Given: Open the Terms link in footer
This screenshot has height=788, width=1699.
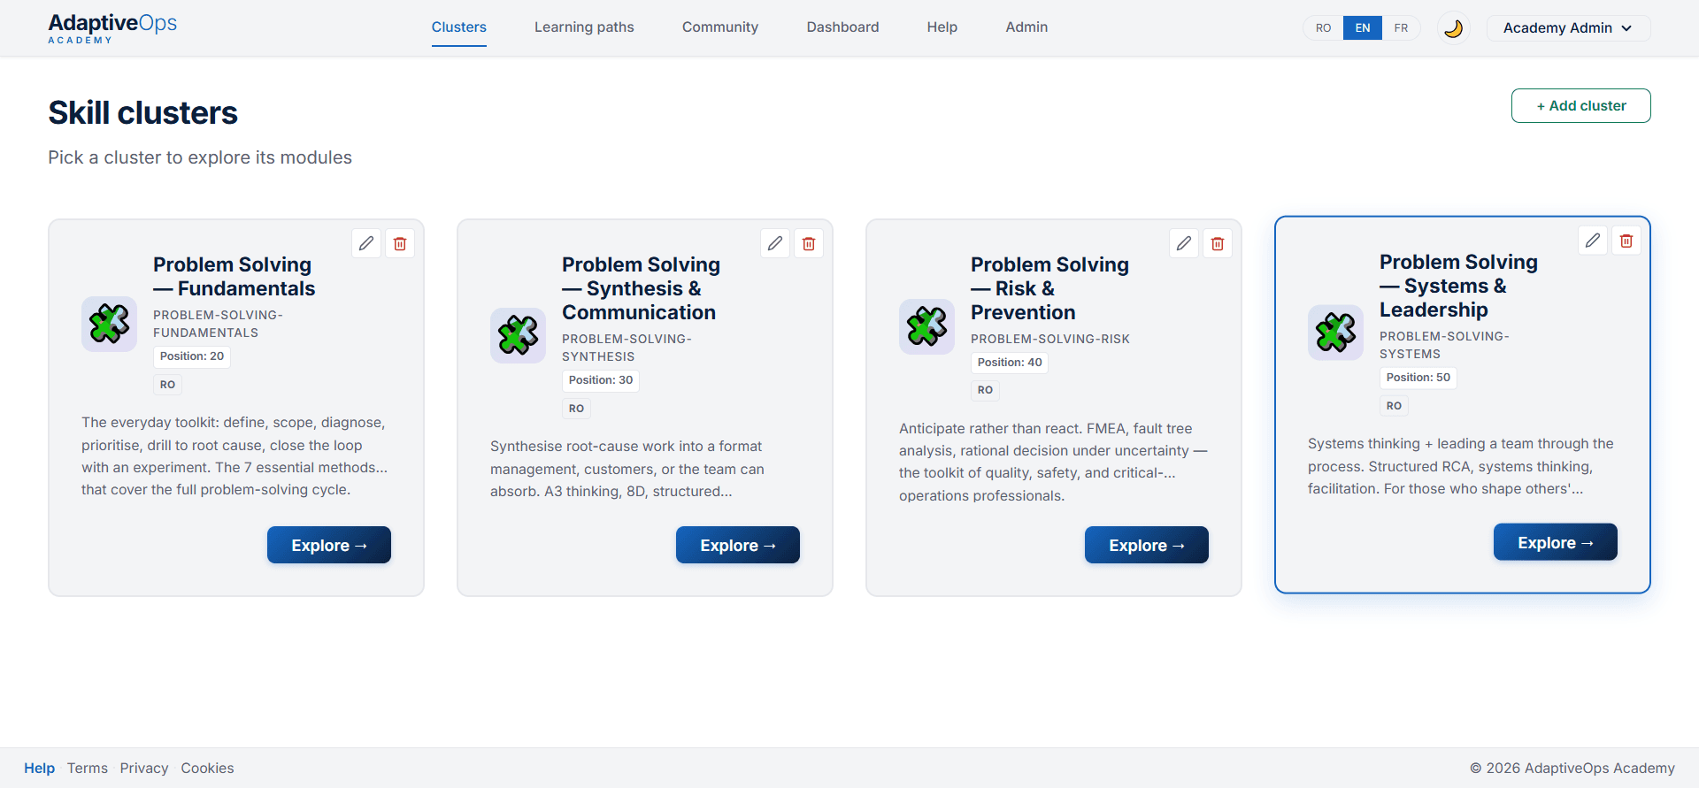Looking at the screenshot, I should [88, 769].
